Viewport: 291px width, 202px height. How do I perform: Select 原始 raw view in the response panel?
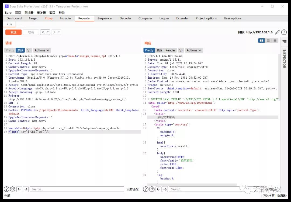tap(160, 50)
